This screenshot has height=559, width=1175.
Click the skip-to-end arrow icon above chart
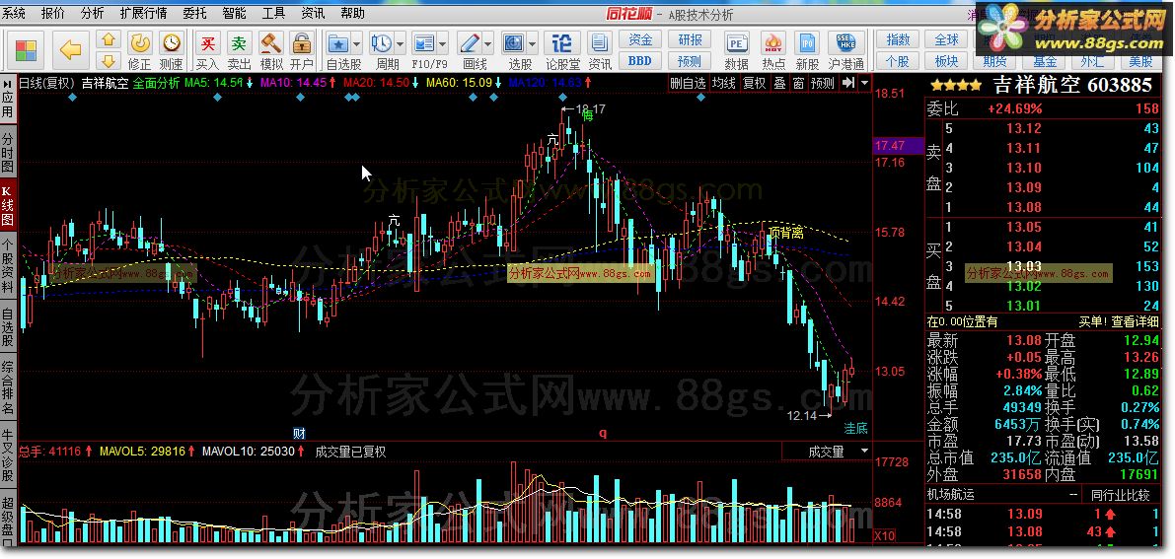click(x=847, y=83)
